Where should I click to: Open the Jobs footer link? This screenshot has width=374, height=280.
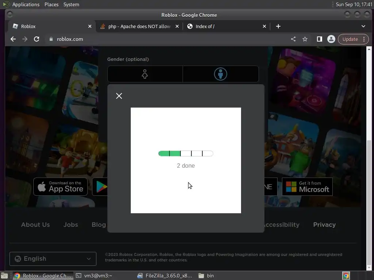coord(70,225)
